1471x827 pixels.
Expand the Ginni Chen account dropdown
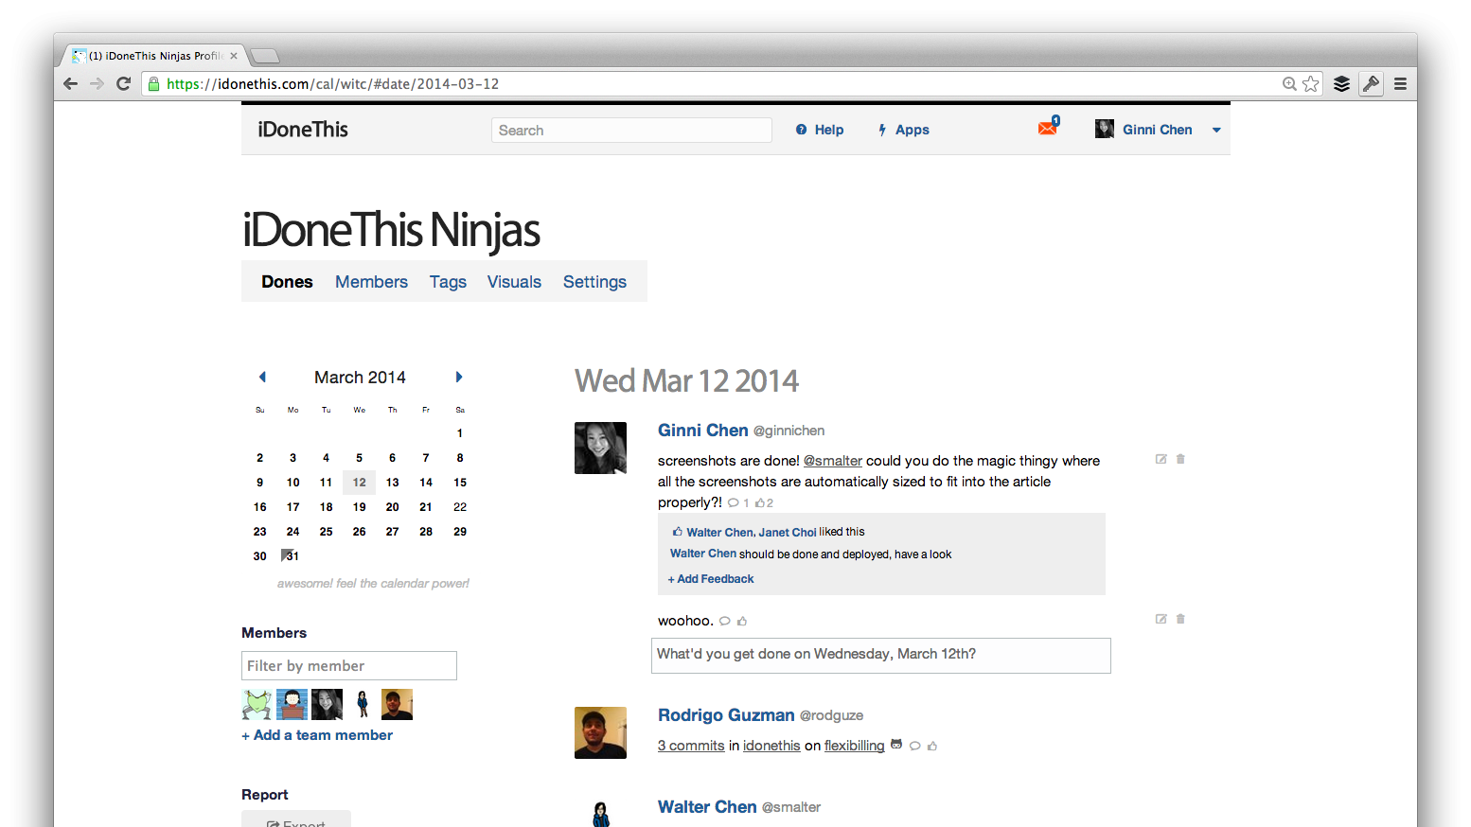(1216, 131)
